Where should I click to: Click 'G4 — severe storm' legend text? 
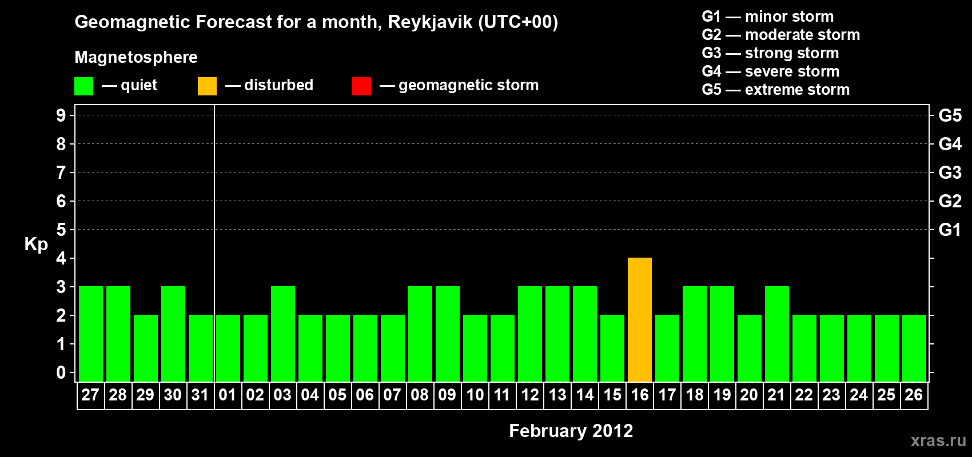(771, 71)
